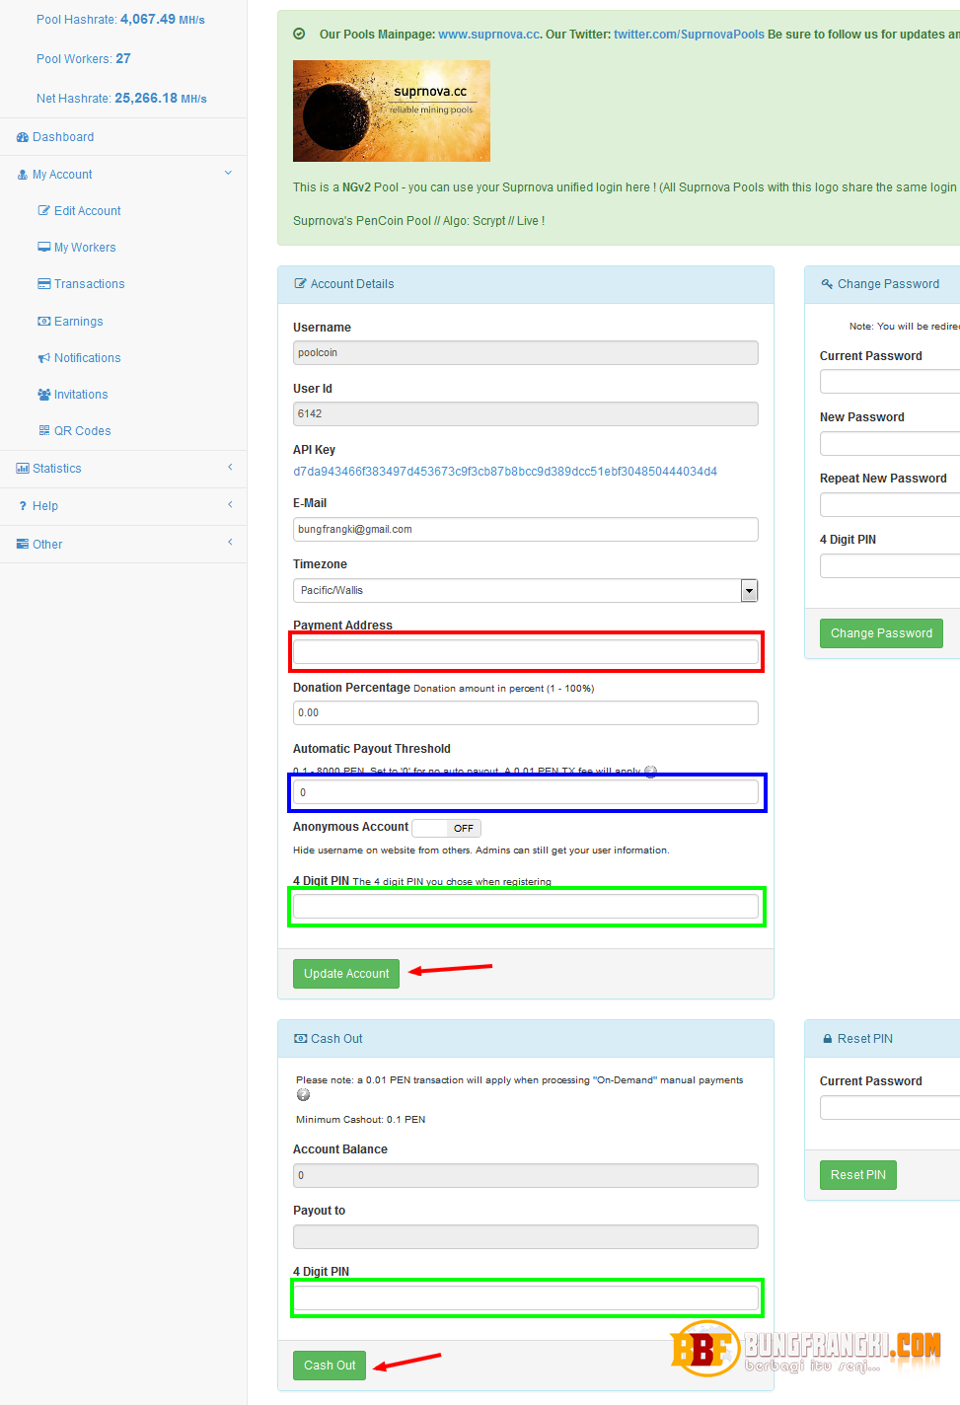The image size is (960, 1405).
Task: Open Dashboard from the sidebar
Action: tap(63, 137)
